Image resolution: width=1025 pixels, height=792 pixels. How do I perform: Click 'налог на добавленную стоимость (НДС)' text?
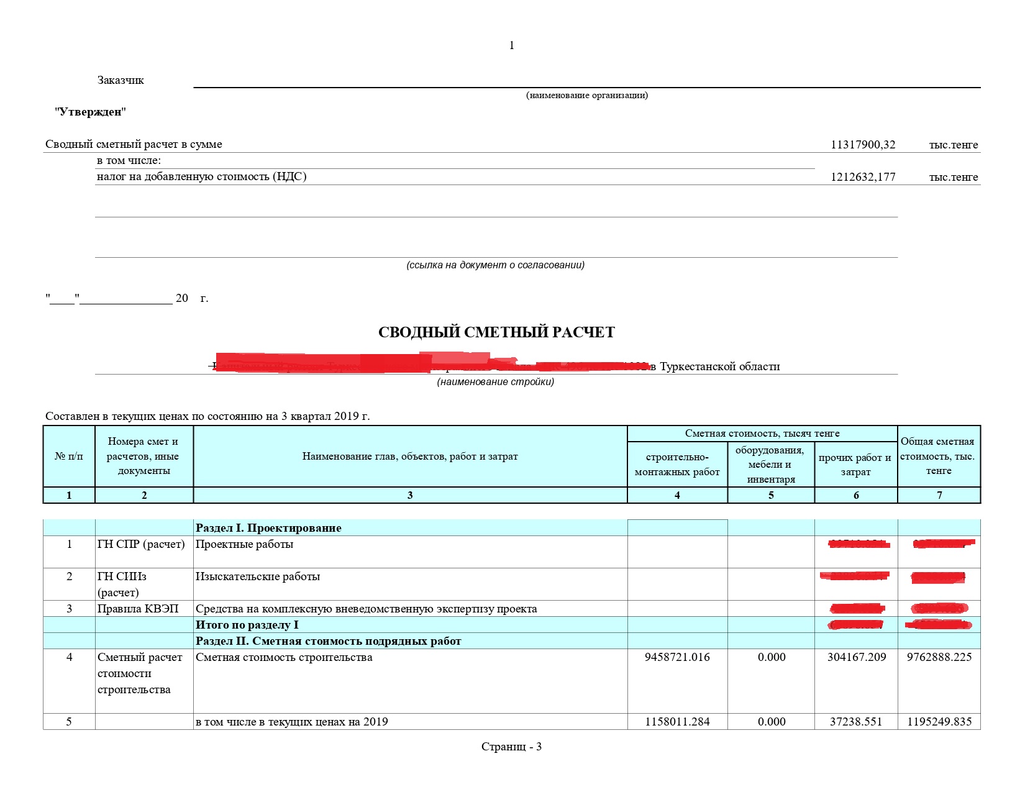[x=202, y=176]
